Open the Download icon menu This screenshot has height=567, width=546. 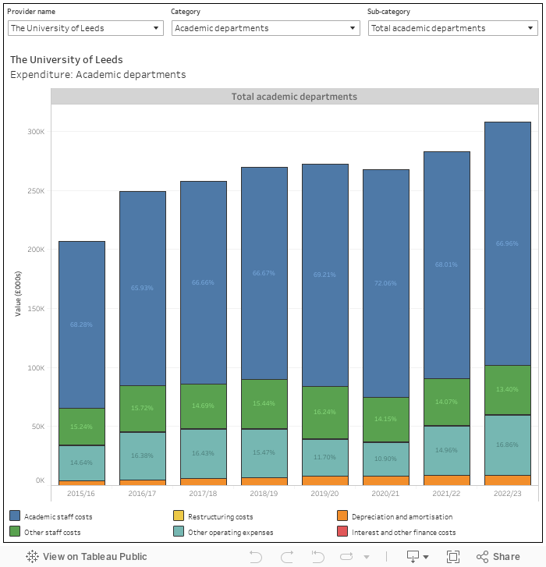[417, 557]
